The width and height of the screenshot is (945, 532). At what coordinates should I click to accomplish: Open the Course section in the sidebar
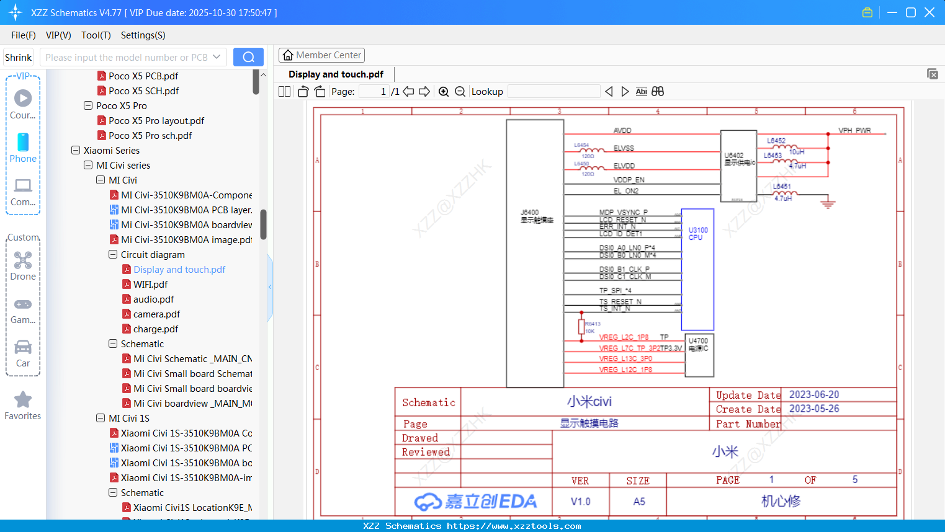coord(23,104)
